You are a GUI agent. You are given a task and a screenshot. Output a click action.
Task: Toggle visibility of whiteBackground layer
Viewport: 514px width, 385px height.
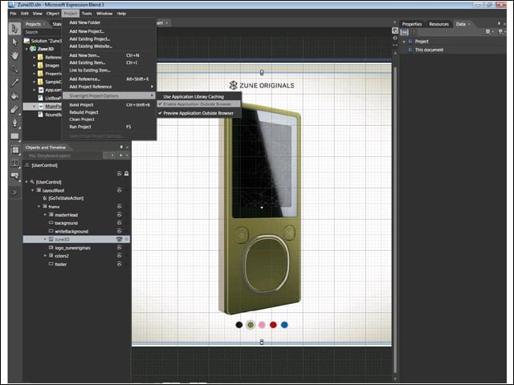pos(120,231)
